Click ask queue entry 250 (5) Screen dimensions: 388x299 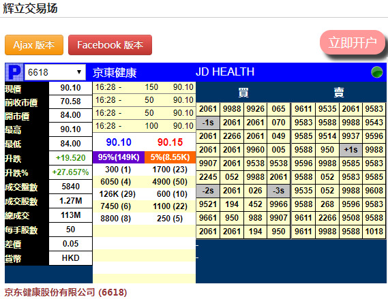point(170,219)
